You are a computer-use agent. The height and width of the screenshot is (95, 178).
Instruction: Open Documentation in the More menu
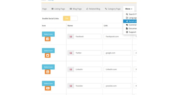click(130, 28)
